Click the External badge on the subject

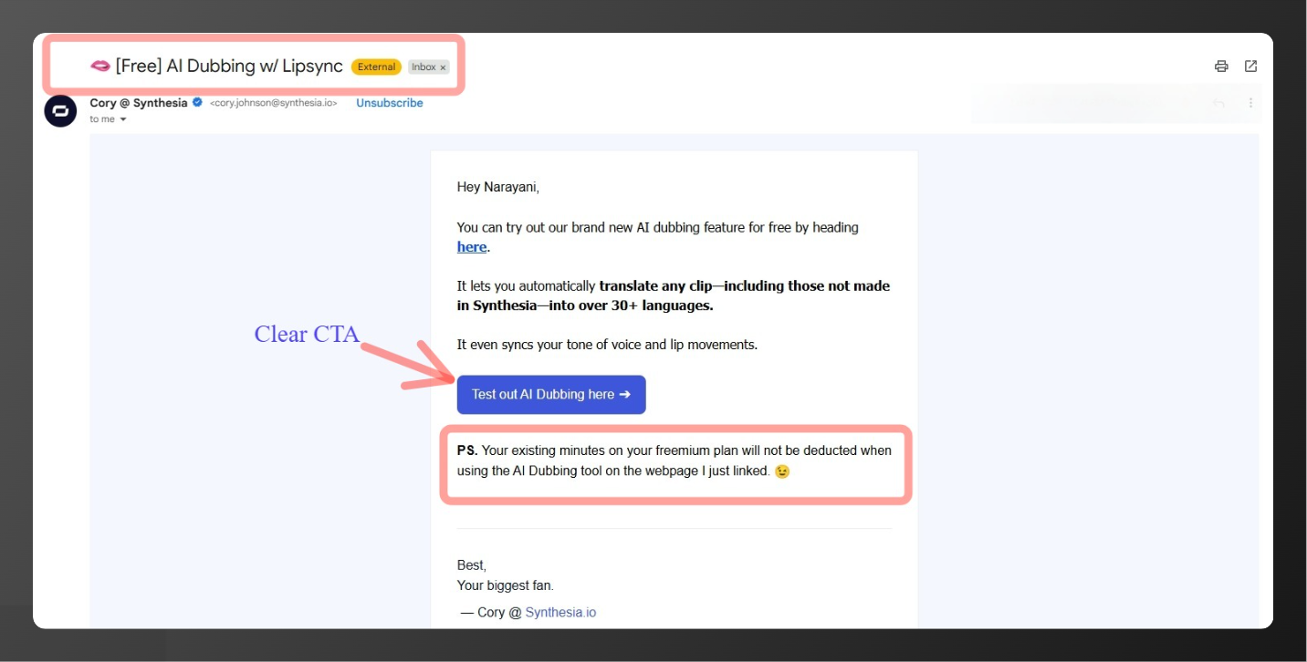click(x=376, y=67)
